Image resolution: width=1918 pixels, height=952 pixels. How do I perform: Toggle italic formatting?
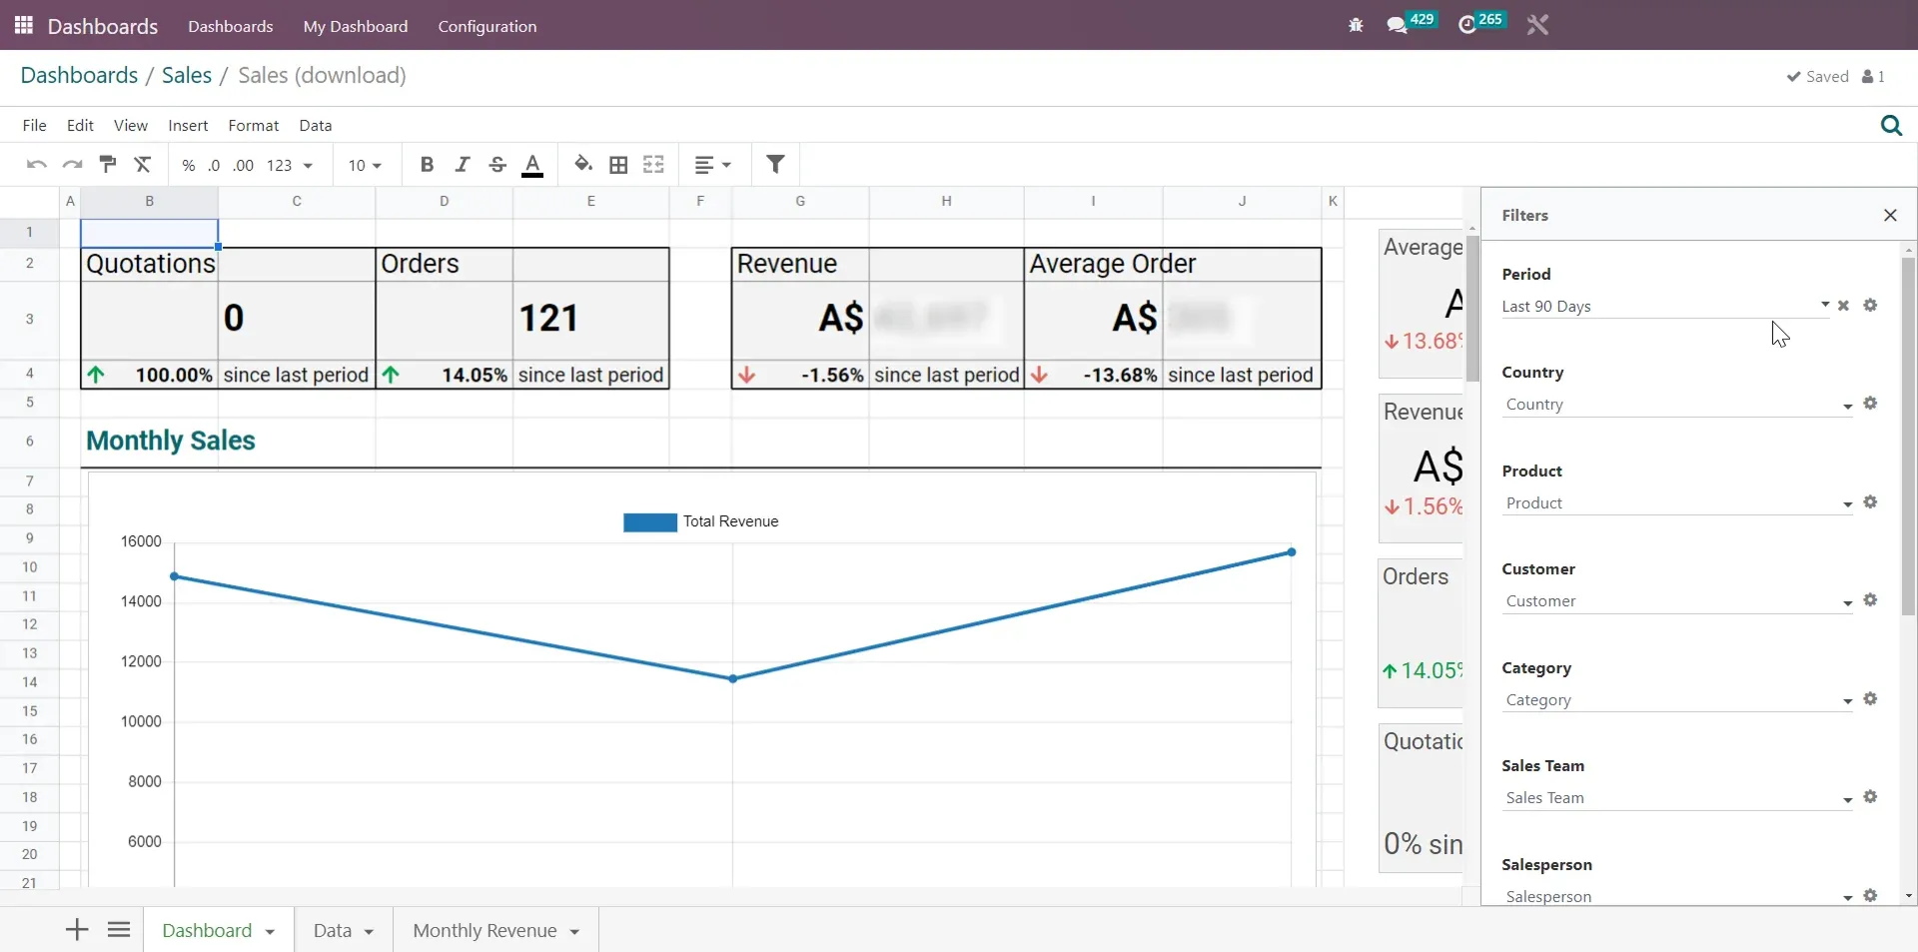pyautogui.click(x=463, y=165)
